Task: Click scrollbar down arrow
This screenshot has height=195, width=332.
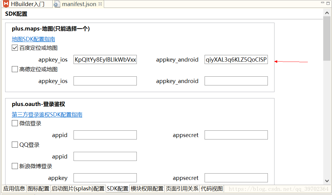Action: click(327, 181)
